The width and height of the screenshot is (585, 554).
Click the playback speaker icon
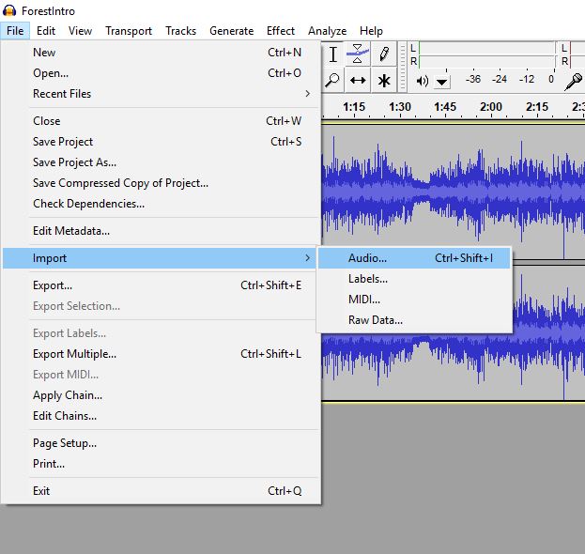(x=420, y=81)
